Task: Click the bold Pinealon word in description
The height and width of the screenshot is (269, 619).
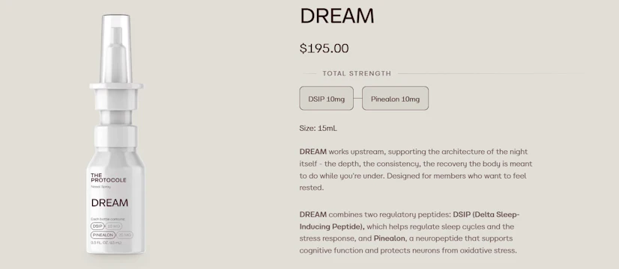Action: [389, 238]
